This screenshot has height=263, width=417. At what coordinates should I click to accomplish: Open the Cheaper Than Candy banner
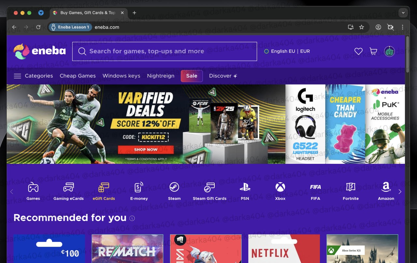345,124
